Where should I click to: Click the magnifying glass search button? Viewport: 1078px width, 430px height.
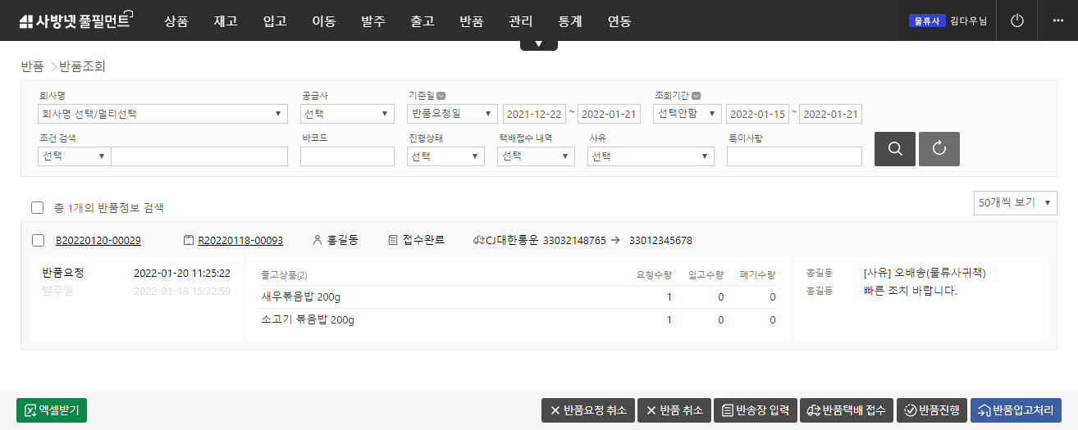[x=895, y=149]
